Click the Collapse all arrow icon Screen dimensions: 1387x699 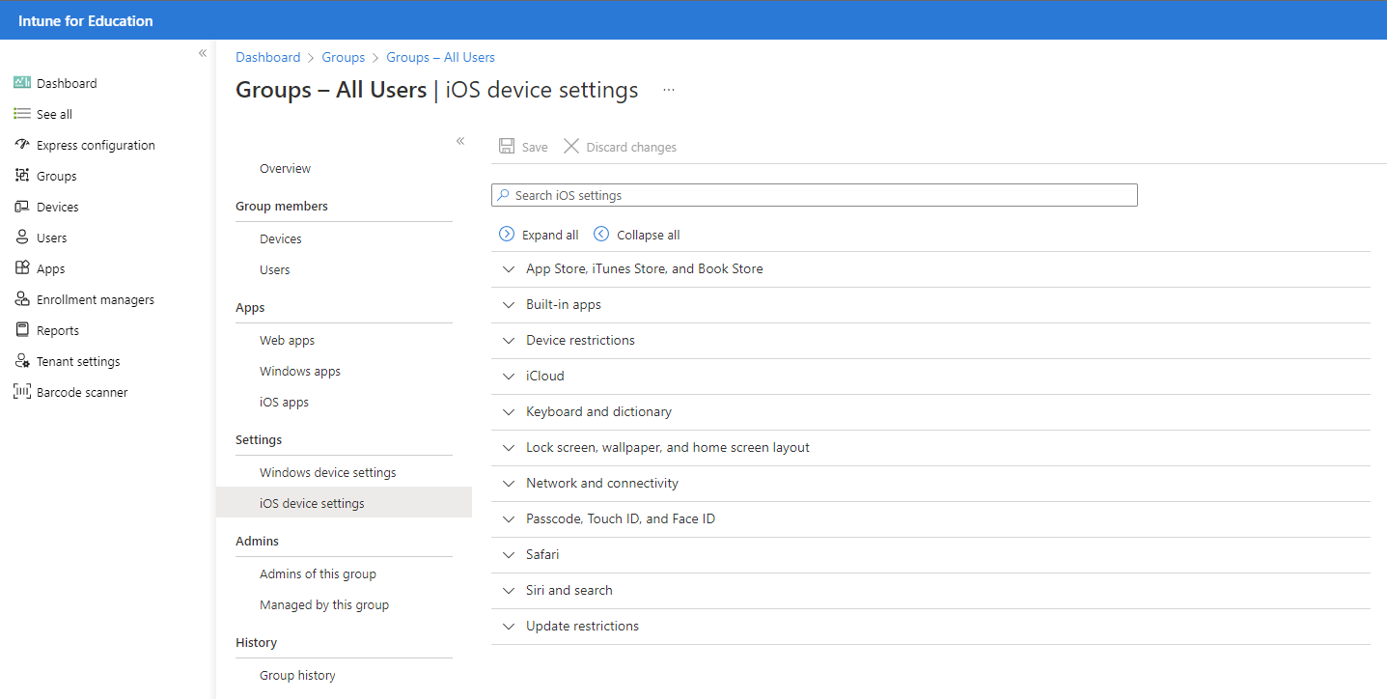coord(601,235)
